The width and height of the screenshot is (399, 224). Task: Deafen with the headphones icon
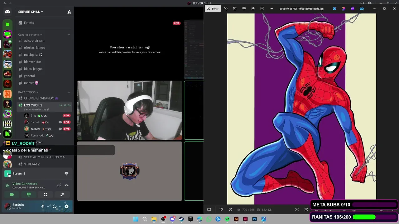(55, 206)
